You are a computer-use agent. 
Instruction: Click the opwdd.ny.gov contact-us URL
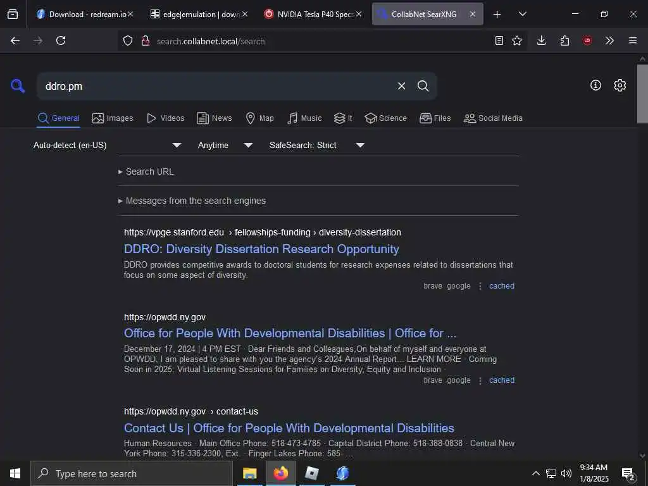click(x=191, y=411)
